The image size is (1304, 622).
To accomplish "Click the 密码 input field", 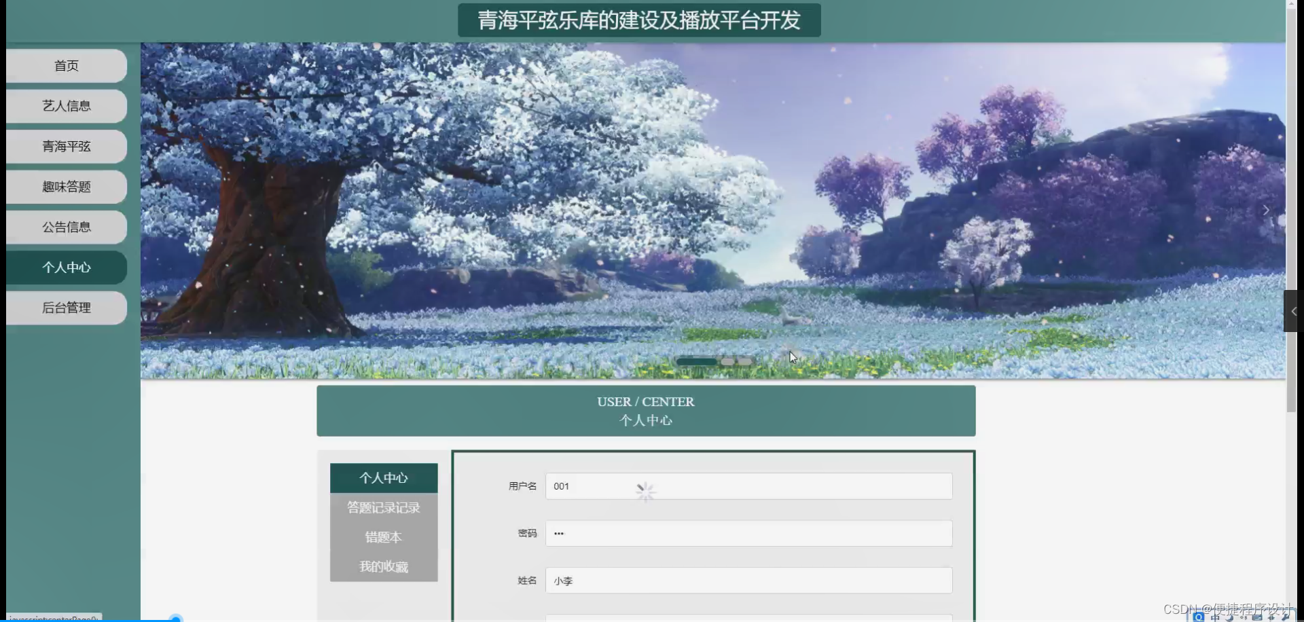I will click(748, 533).
